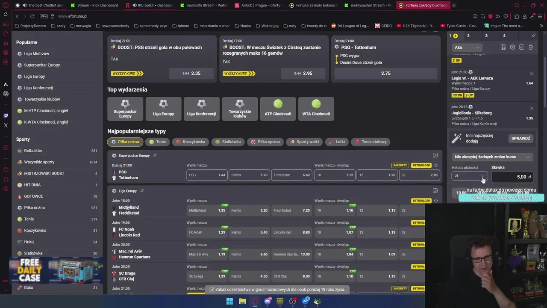This screenshot has height=308, width=547.
Task: Remove Jagiellonia - Silkeborg bet
Action: click(x=532, y=109)
